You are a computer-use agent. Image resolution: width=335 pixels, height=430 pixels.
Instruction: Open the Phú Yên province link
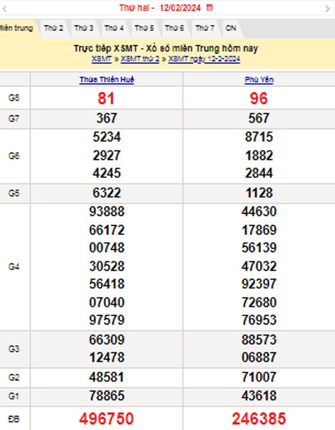click(x=259, y=80)
